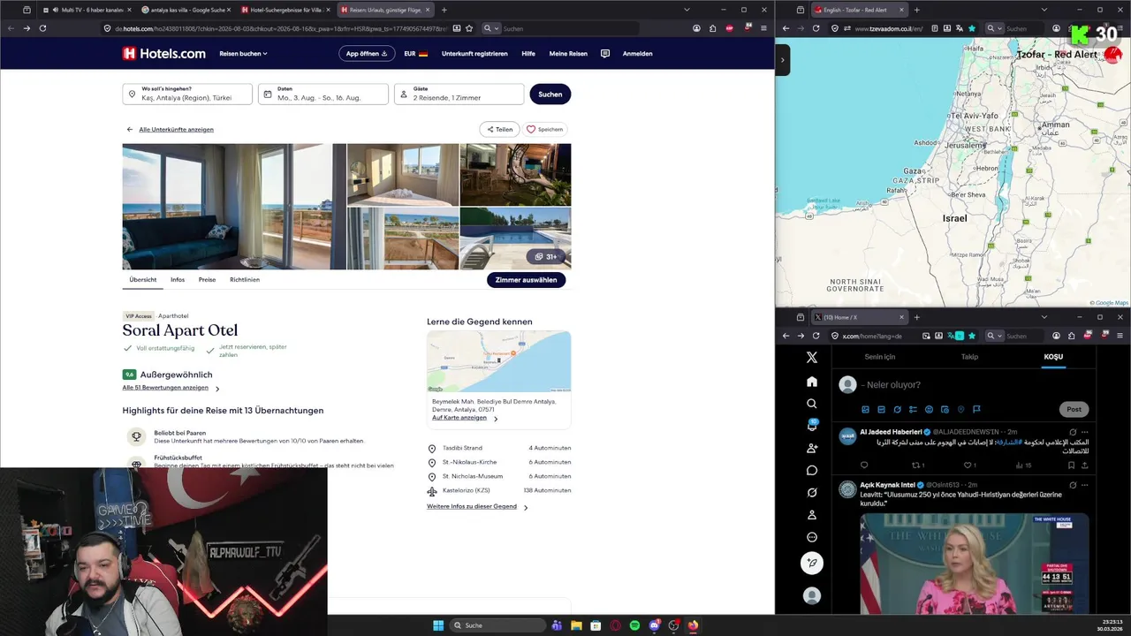The width and height of the screenshot is (1131, 636).
Task: Click the Windows taskbar Suche search box
Action: [497, 625]
